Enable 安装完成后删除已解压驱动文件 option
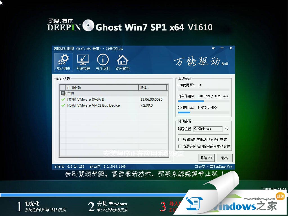This screenshot has height=216, width=288. pos(180,146)
